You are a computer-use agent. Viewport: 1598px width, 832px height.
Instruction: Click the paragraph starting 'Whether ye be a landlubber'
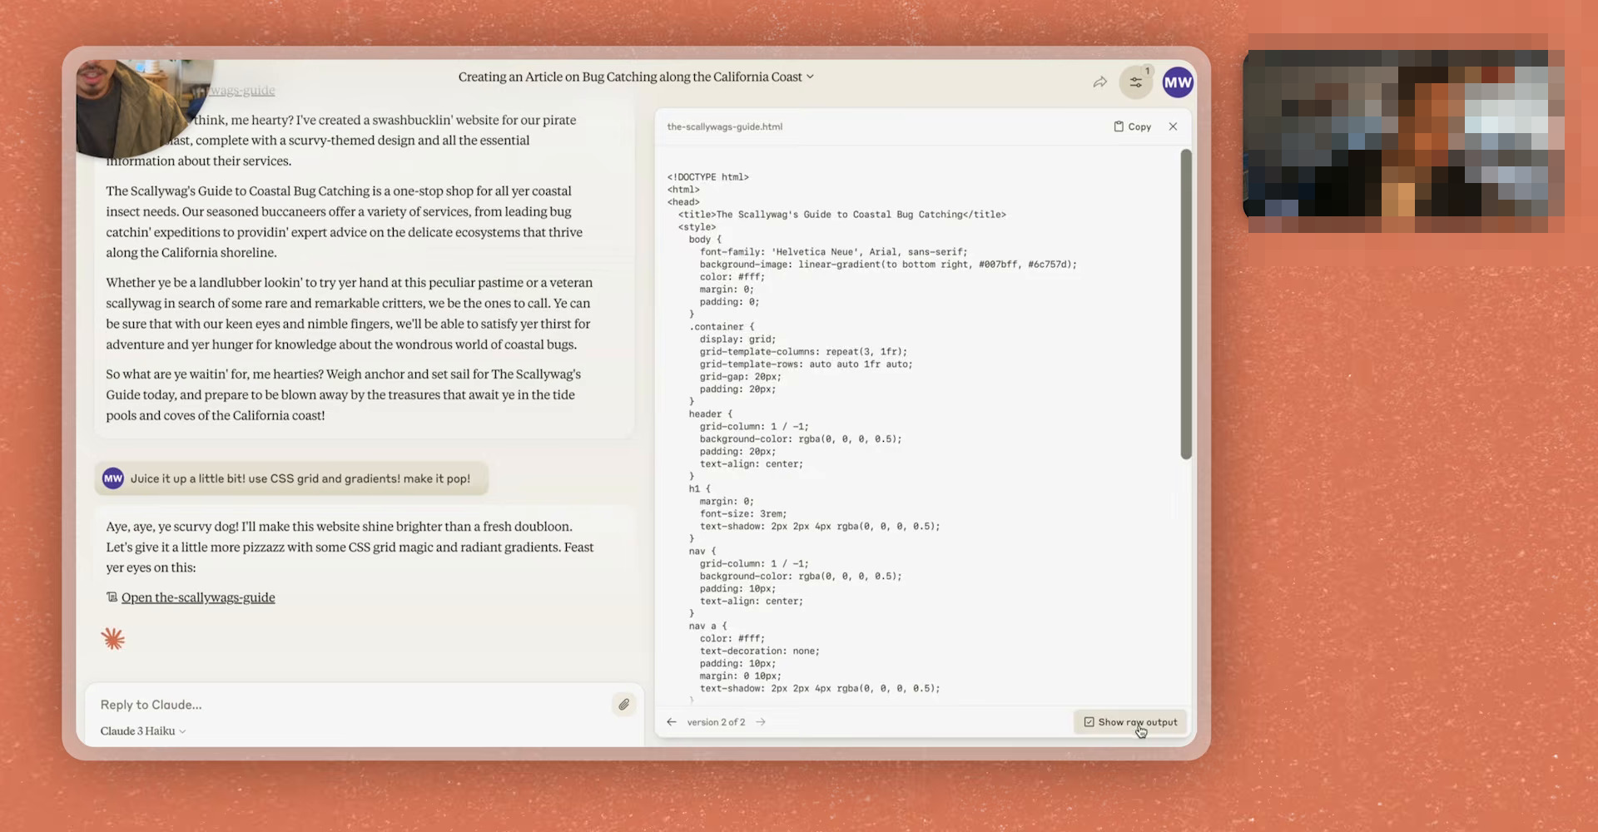click(x=350, y=313)
